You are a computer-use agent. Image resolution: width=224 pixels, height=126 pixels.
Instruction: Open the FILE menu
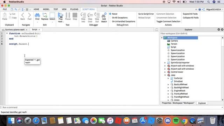5,9
